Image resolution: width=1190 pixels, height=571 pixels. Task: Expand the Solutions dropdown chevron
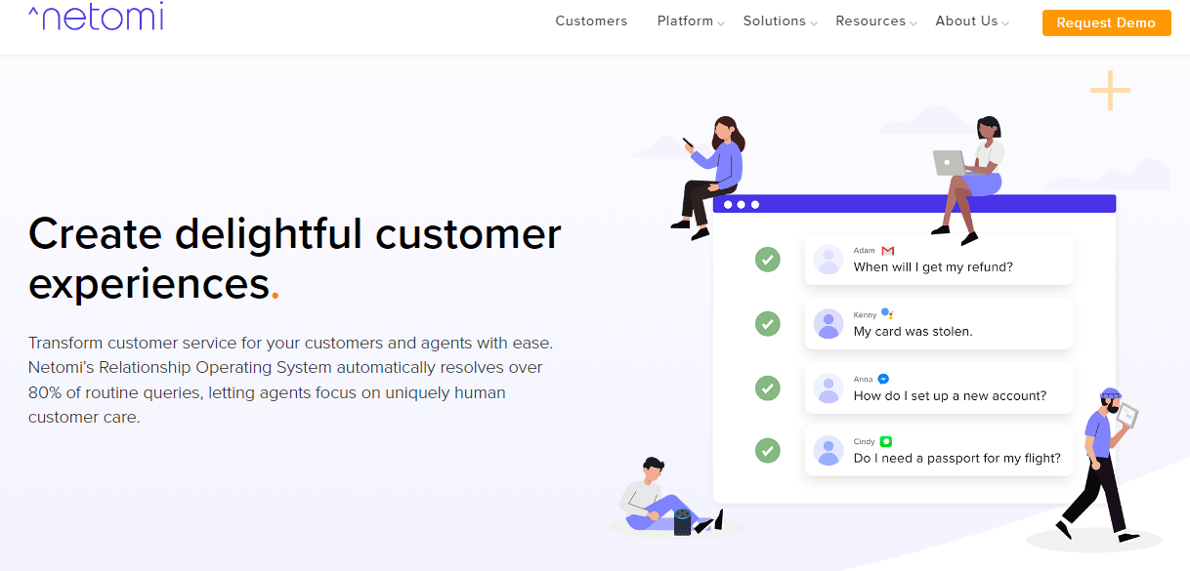point(813,23)
